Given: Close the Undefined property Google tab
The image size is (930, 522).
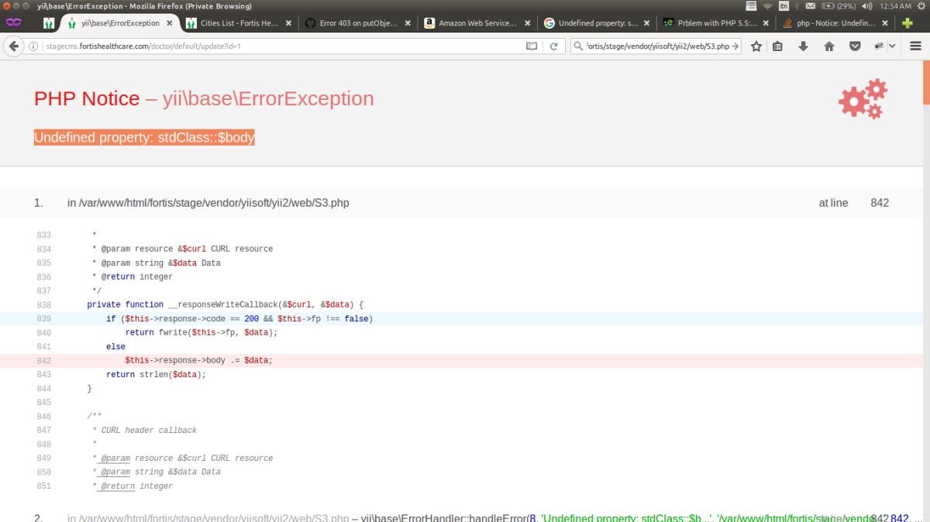Looking at the screenshot, I should [646, 23].
